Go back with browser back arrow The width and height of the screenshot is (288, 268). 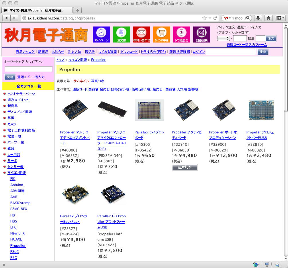[6, 18]
